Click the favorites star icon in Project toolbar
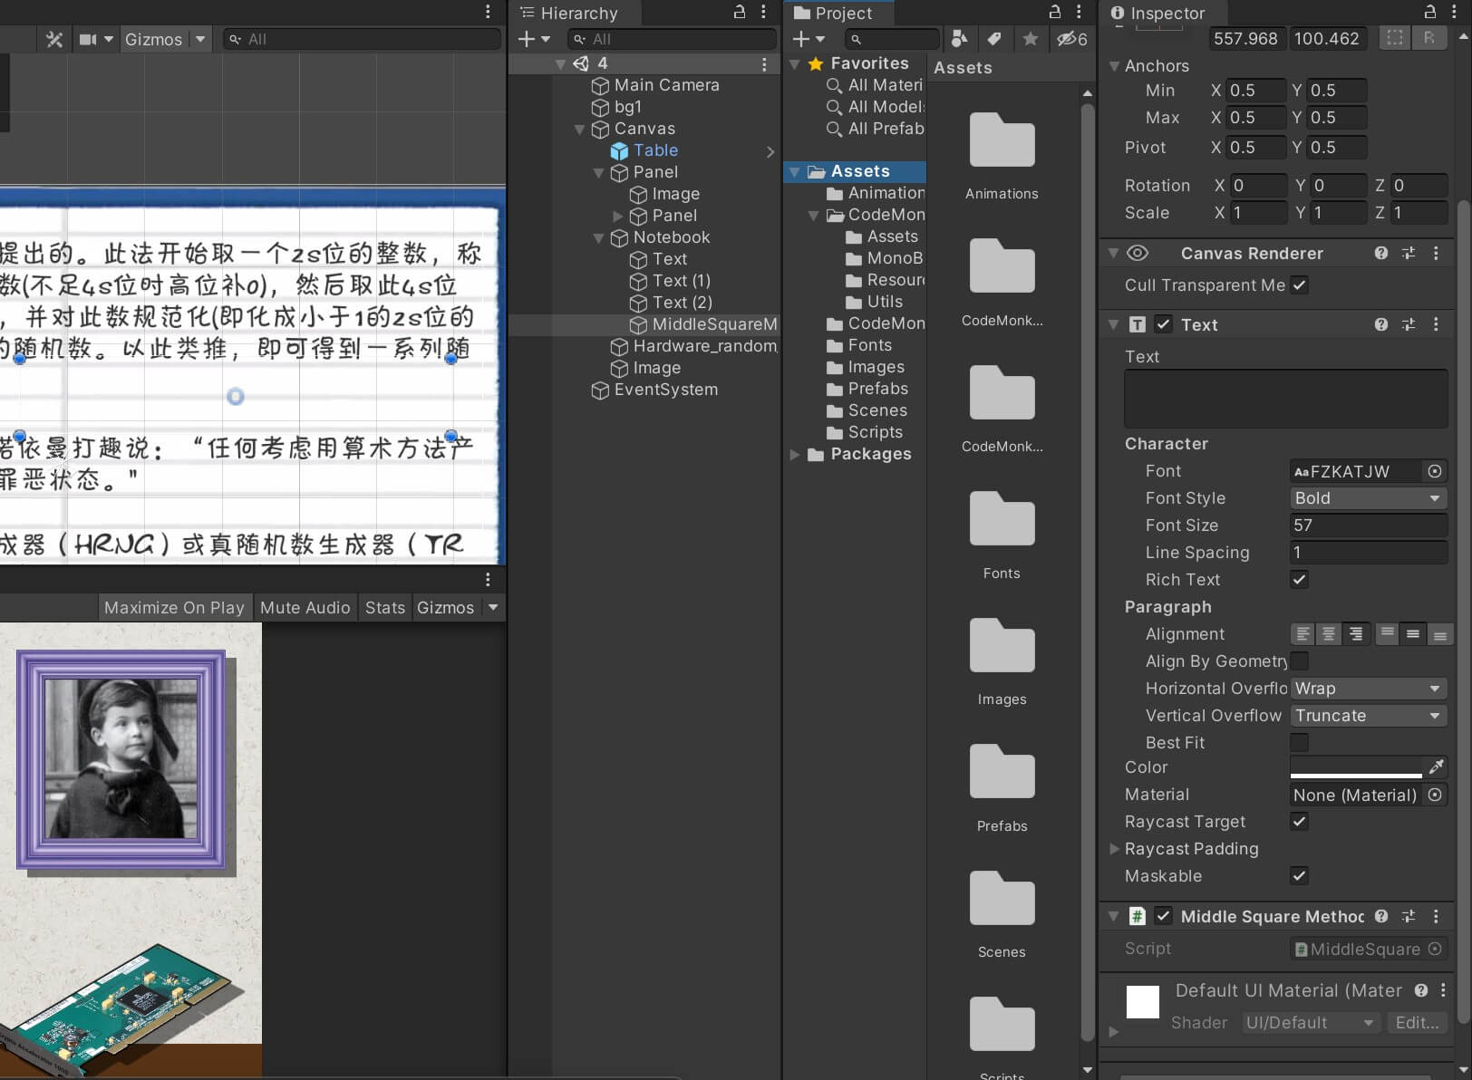The height and width of the screenshot is (1080, 1472). (x=1031, y=39)
